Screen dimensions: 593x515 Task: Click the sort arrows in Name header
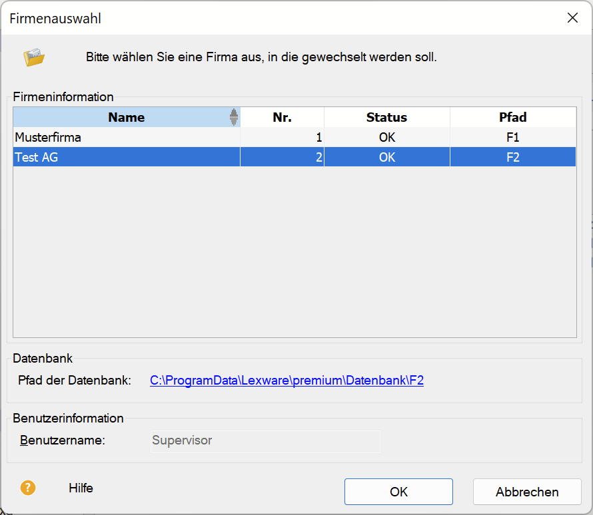pos(233,117)
